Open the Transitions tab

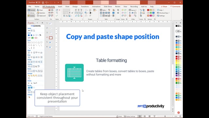coord(85,7)
